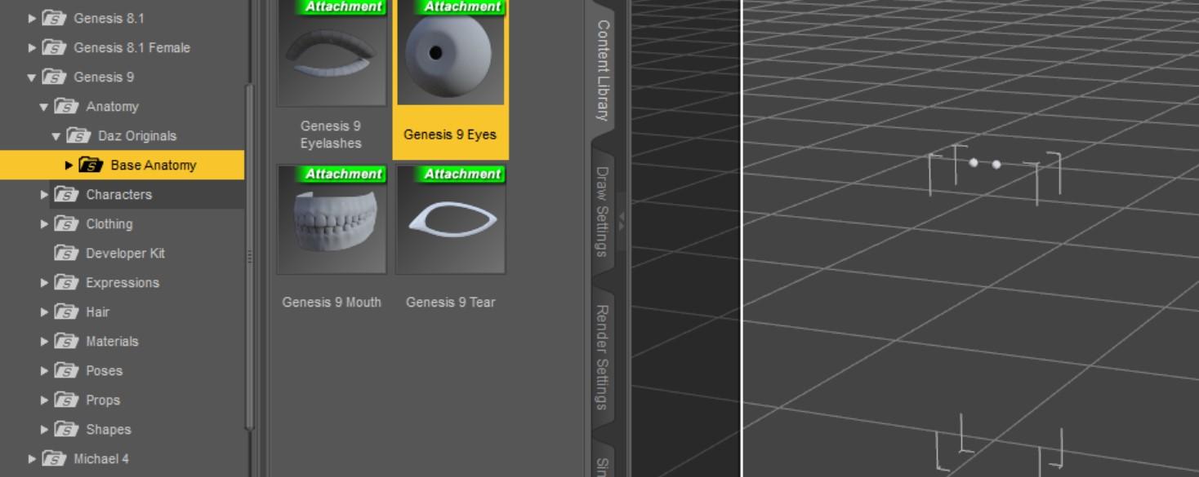Click the Anatomy folder icon
1199x477 pixels.
tap(66, 106)
